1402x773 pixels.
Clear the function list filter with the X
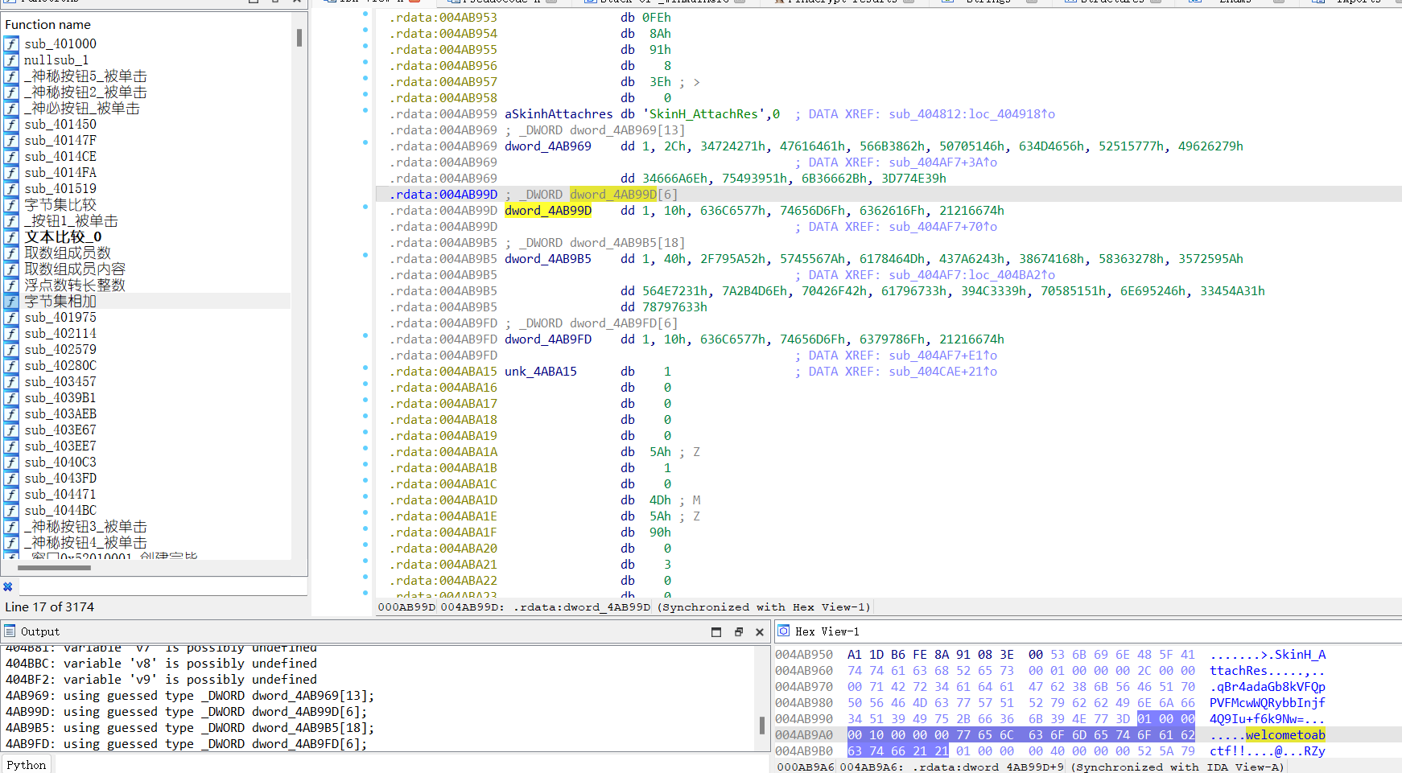coord(8,587)
